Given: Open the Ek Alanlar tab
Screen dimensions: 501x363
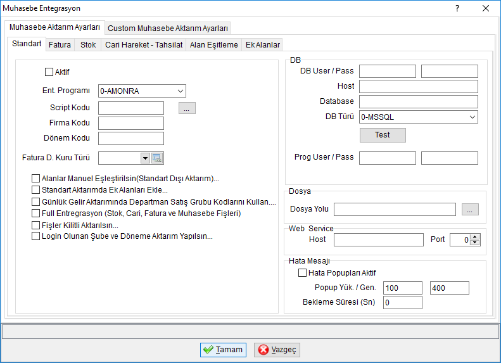Looking at the screenshot, I should pos(263,45).
